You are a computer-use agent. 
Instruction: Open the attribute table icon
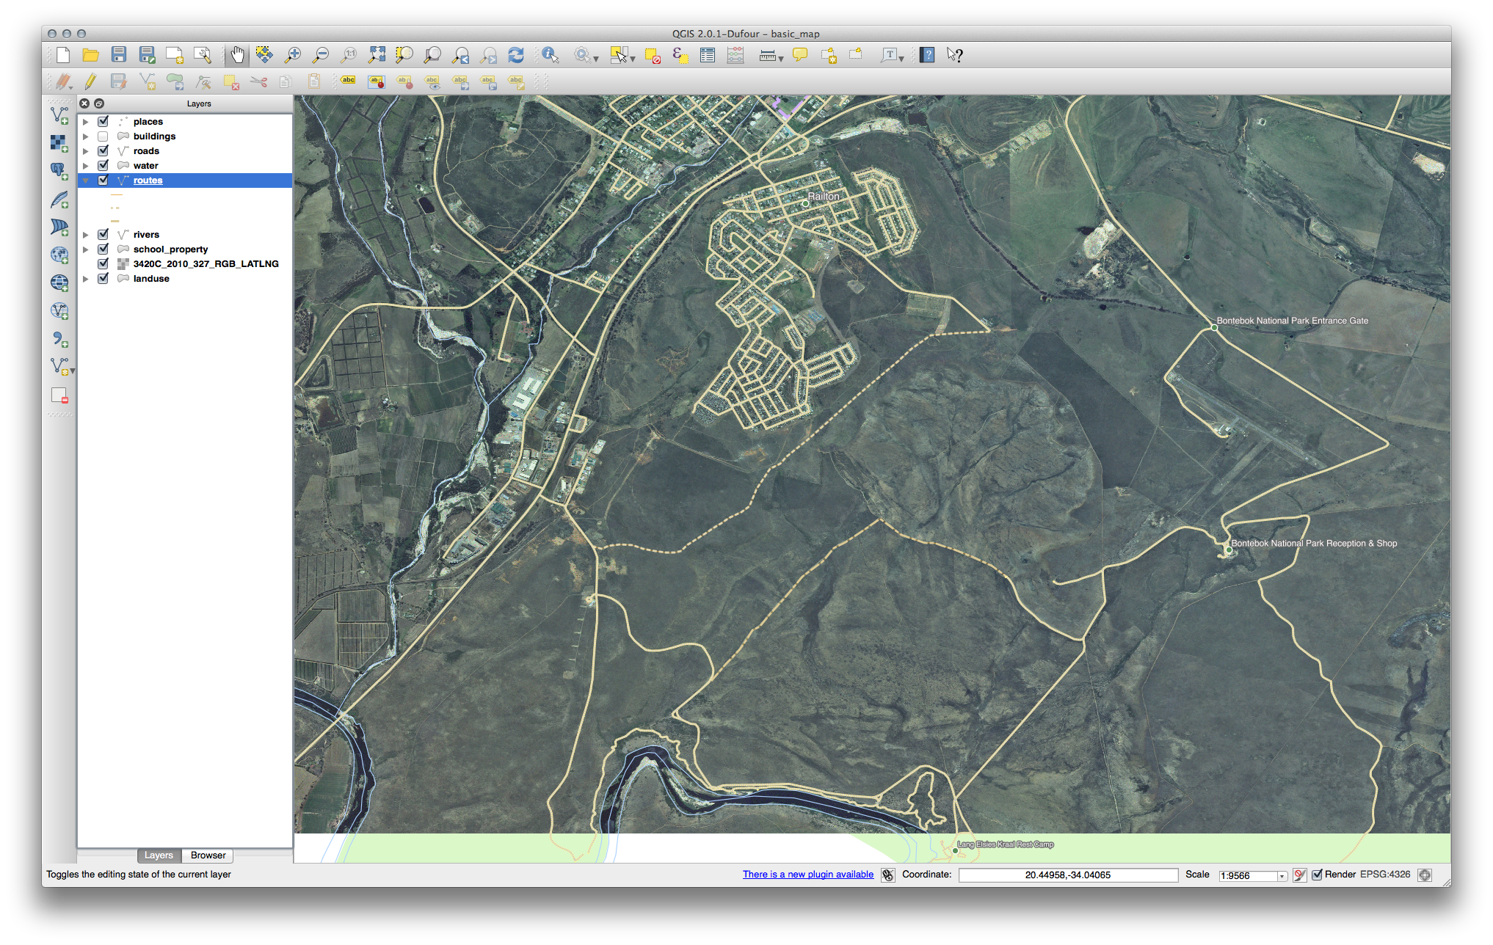708,55
